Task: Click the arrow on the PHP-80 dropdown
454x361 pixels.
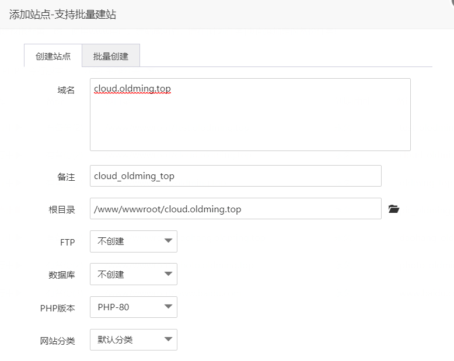Action: [168, 307]
